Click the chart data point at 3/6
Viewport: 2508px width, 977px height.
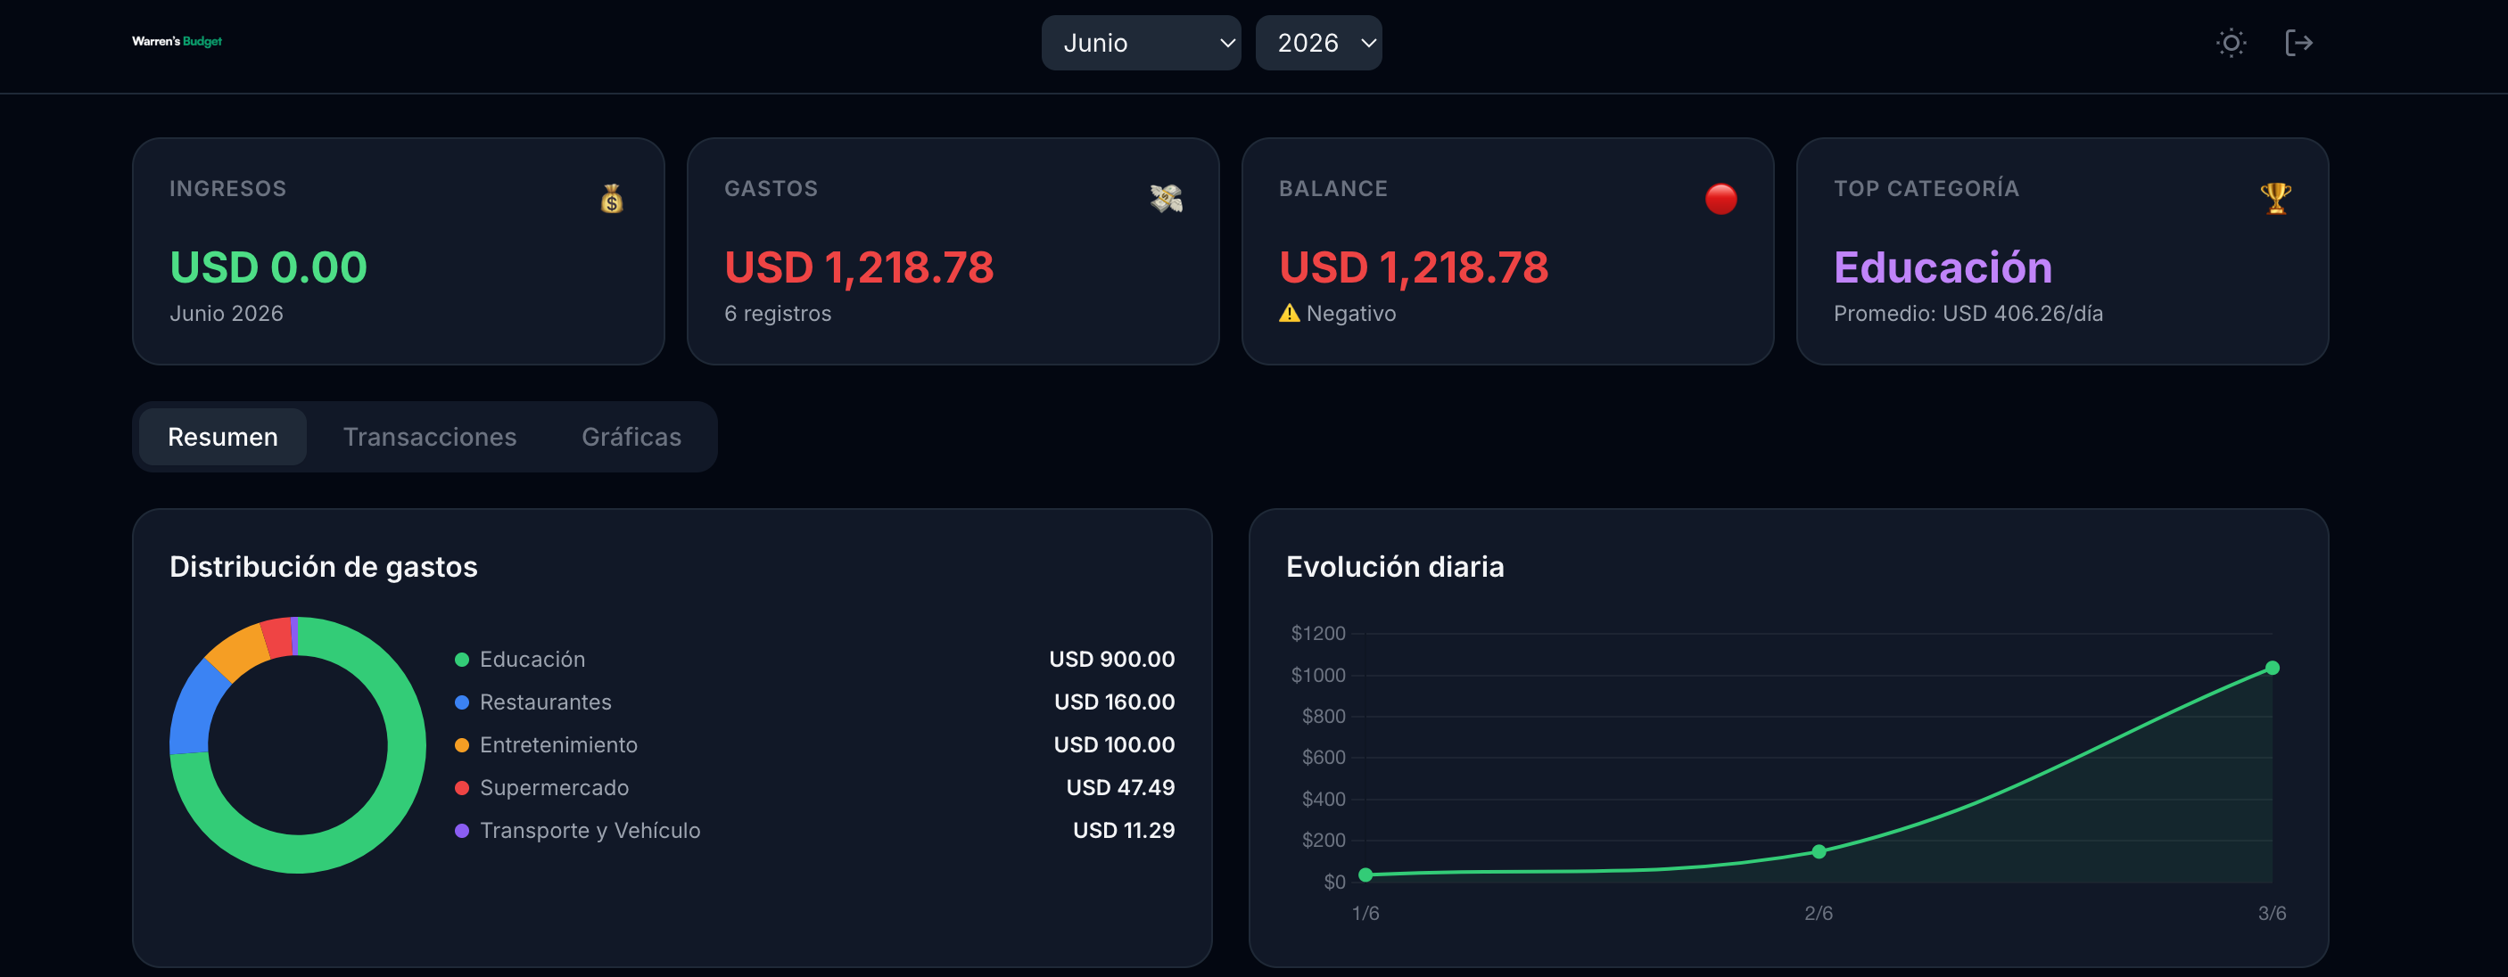pos(2273,668)
